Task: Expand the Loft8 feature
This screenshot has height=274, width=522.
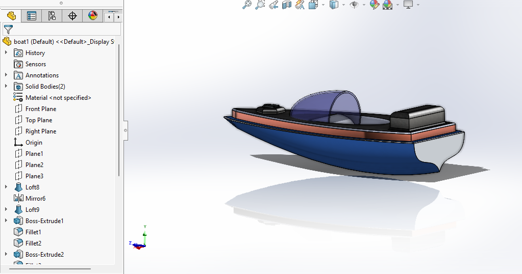Action: pos(6,187)
